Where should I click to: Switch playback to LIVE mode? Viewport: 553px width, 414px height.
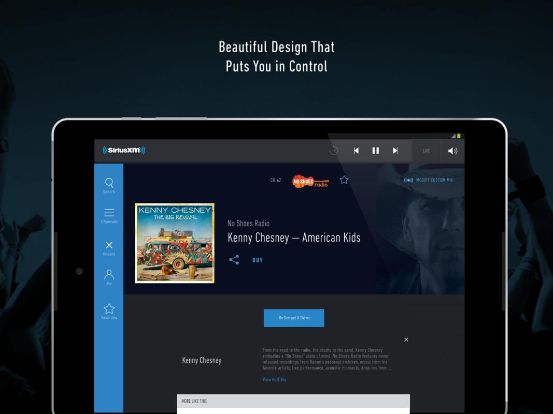pos(426,151)
